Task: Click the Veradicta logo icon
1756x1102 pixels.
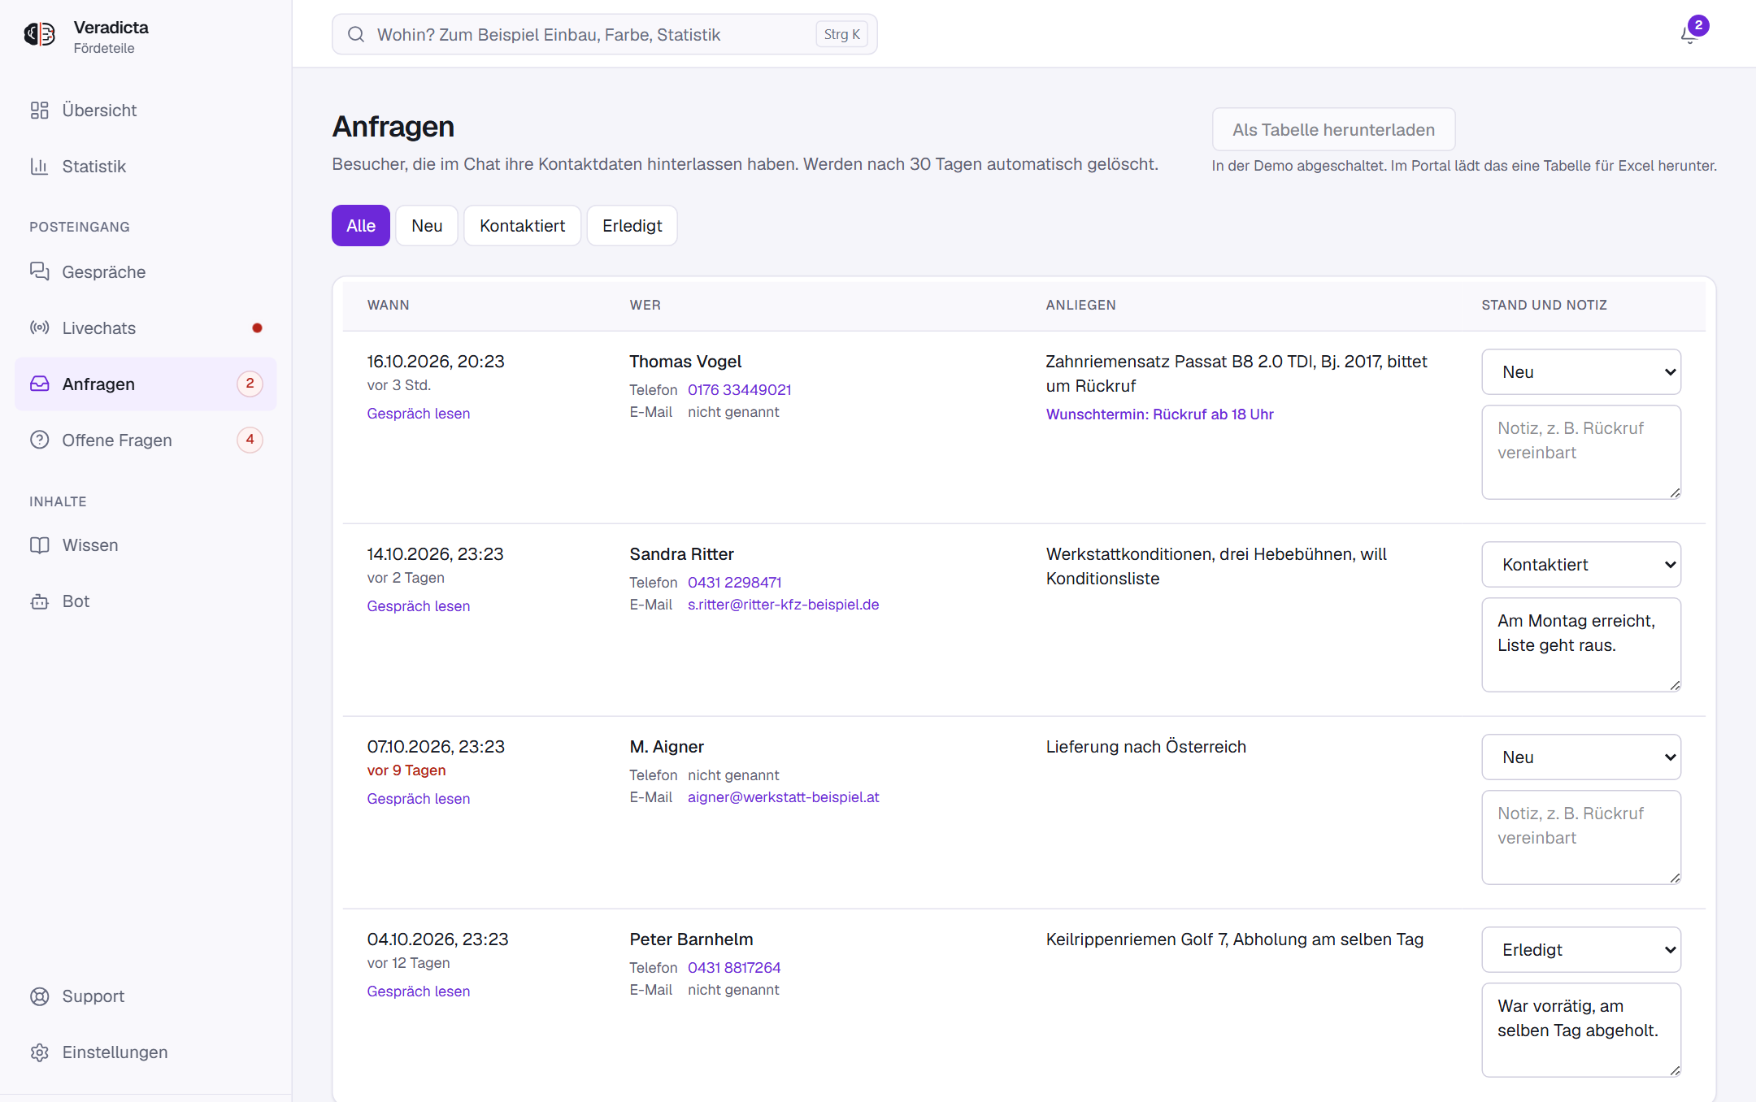Action: 40,34
